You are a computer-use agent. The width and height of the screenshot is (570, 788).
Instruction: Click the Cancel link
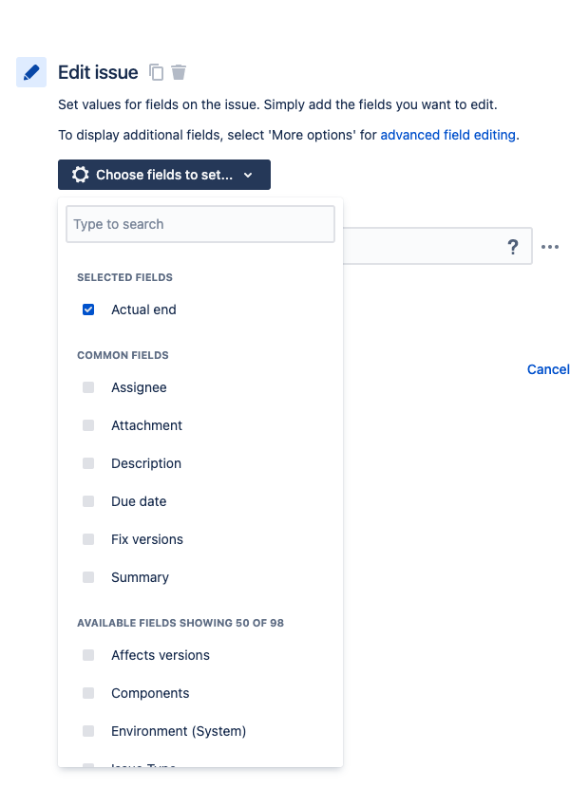[x=548, y=369]
